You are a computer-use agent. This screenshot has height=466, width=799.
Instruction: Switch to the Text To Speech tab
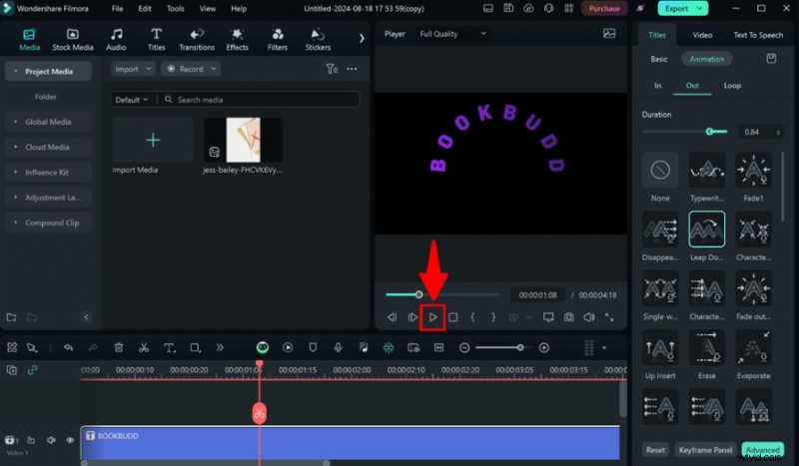pos(758,35)
